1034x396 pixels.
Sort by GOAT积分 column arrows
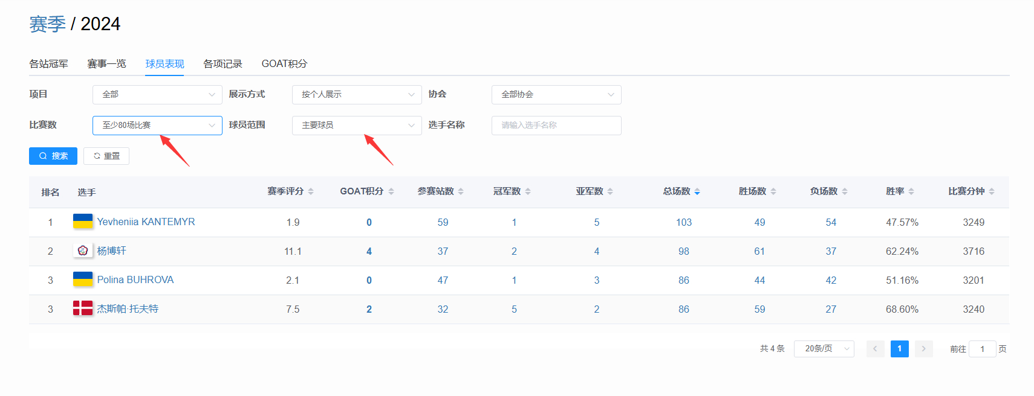pyautogui.click(x=391, y=191)
